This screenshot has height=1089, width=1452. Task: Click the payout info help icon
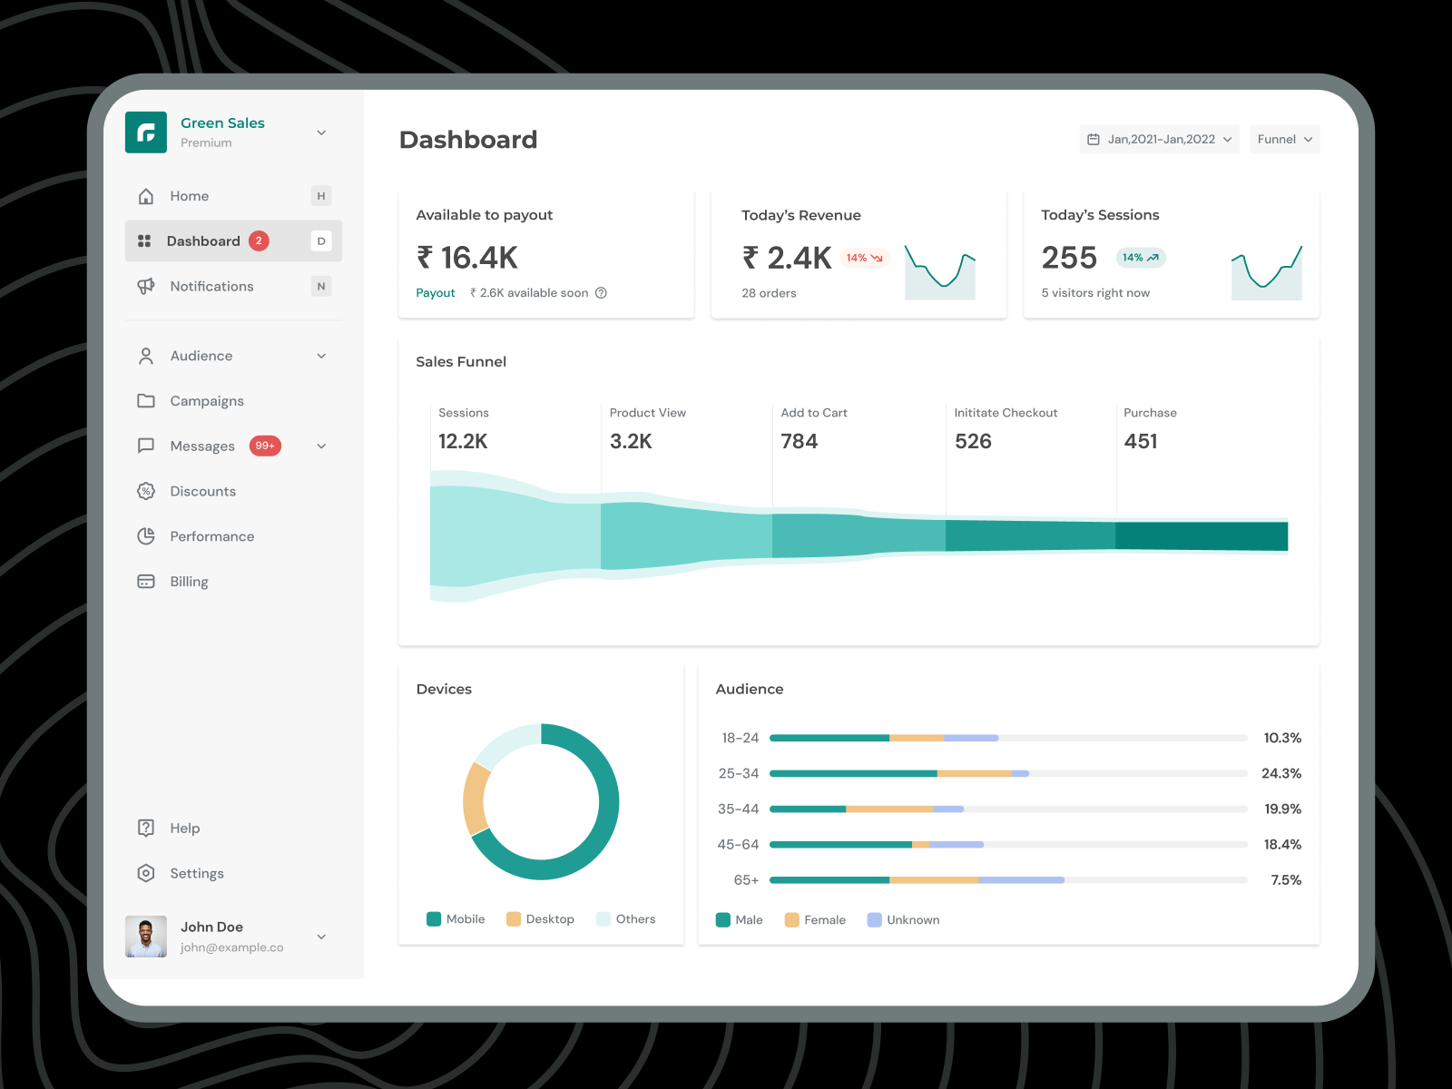tap(601, 293)
